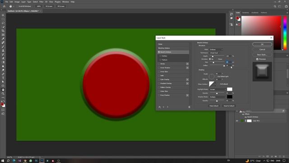The width and height of the screenshot is (289, 163).
Task: Select the Brush tool
Action: (3, 47)
